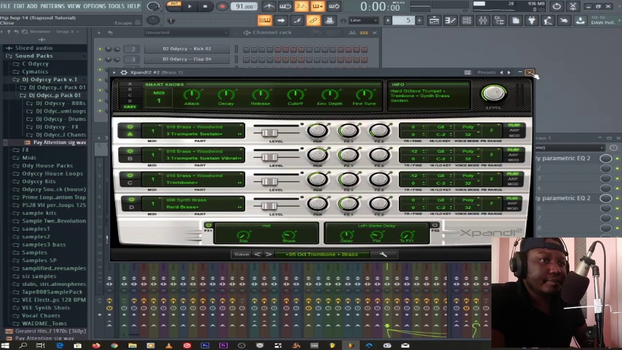Open part A '3 Trumpets Sustain+' patch dropdown
This screenshot has width=622, height=350.
[x=204, y=134]
